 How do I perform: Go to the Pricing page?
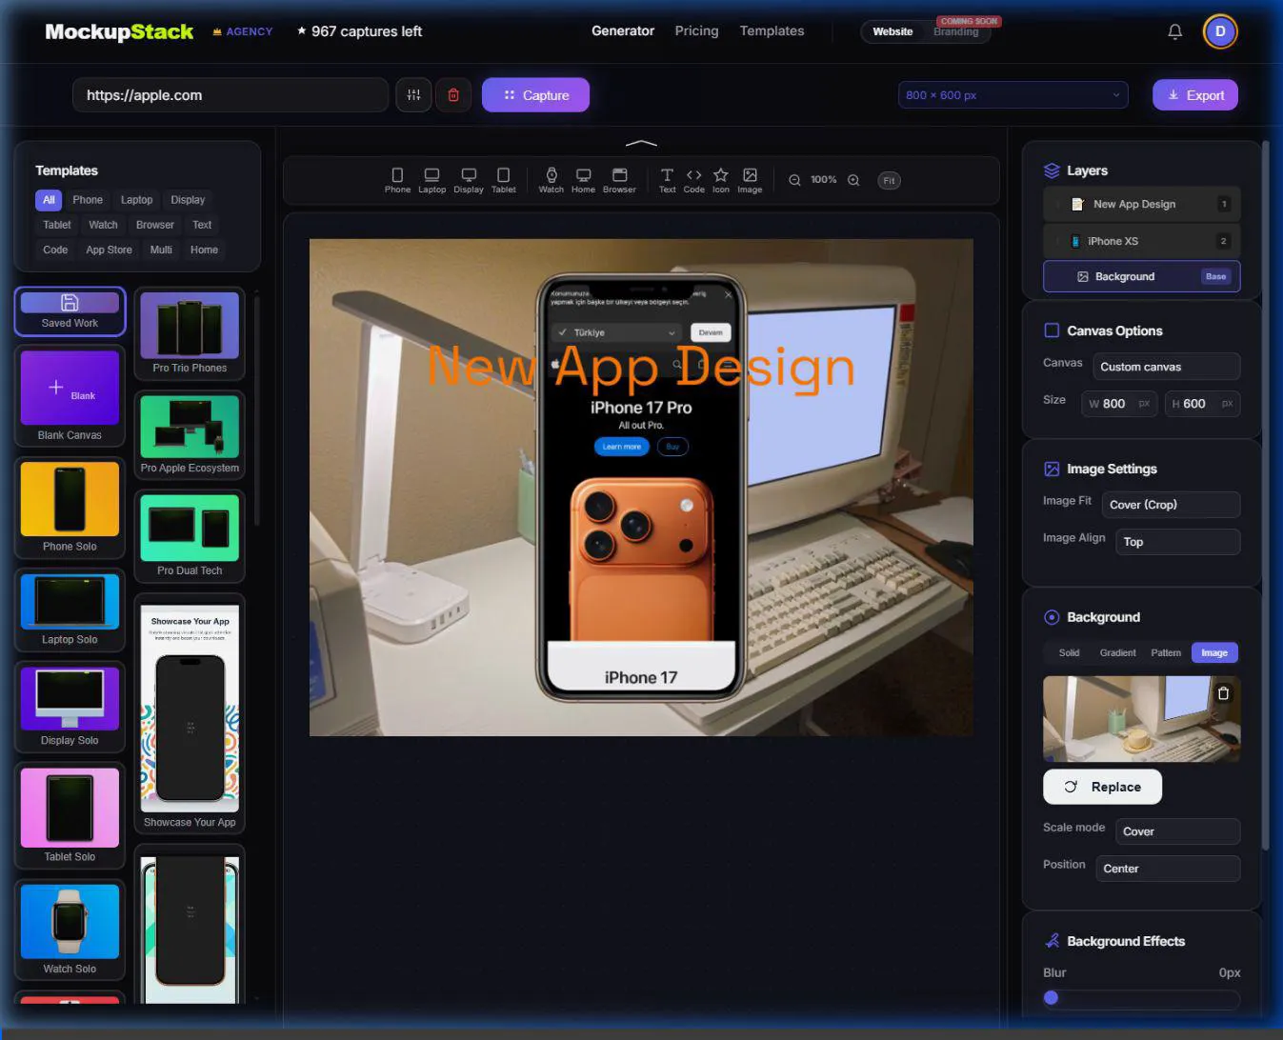click(696, 31)
